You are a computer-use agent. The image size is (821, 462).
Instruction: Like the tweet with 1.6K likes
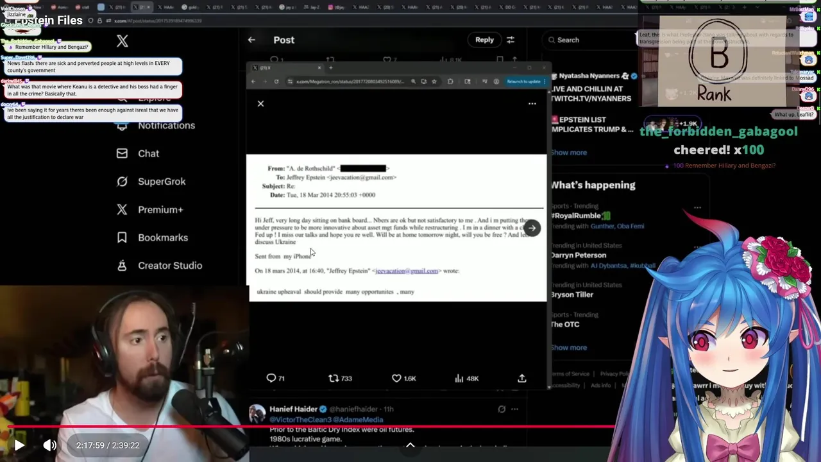[404, 378]
